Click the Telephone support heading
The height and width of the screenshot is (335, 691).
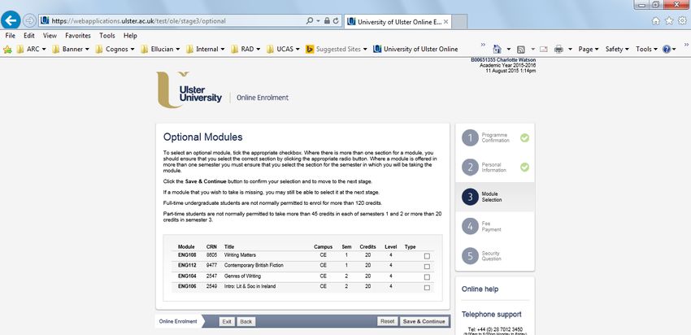coord(491,315)
